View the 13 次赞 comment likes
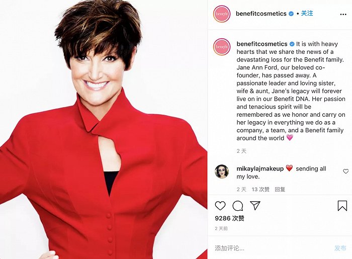 point(260,190)
